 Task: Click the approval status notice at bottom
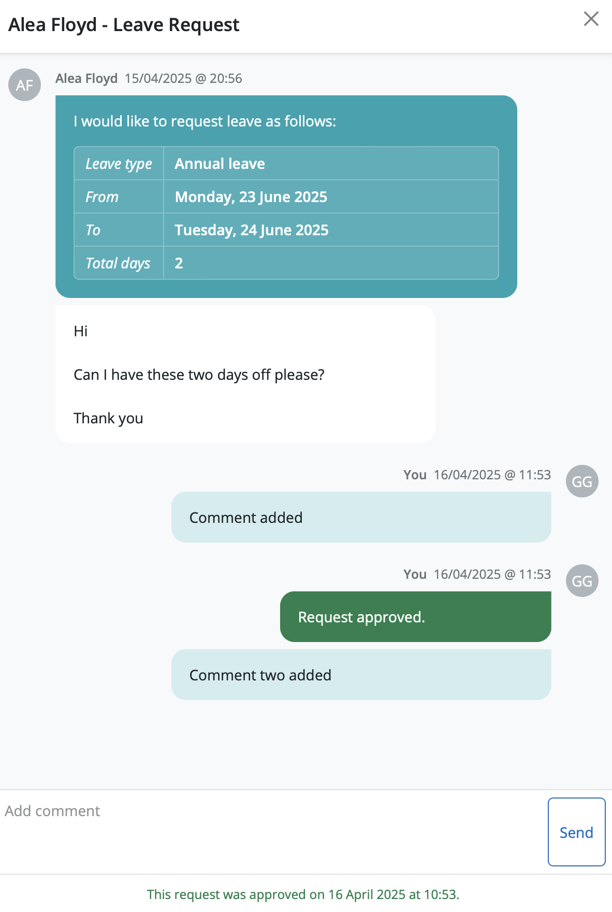point(303,894)
